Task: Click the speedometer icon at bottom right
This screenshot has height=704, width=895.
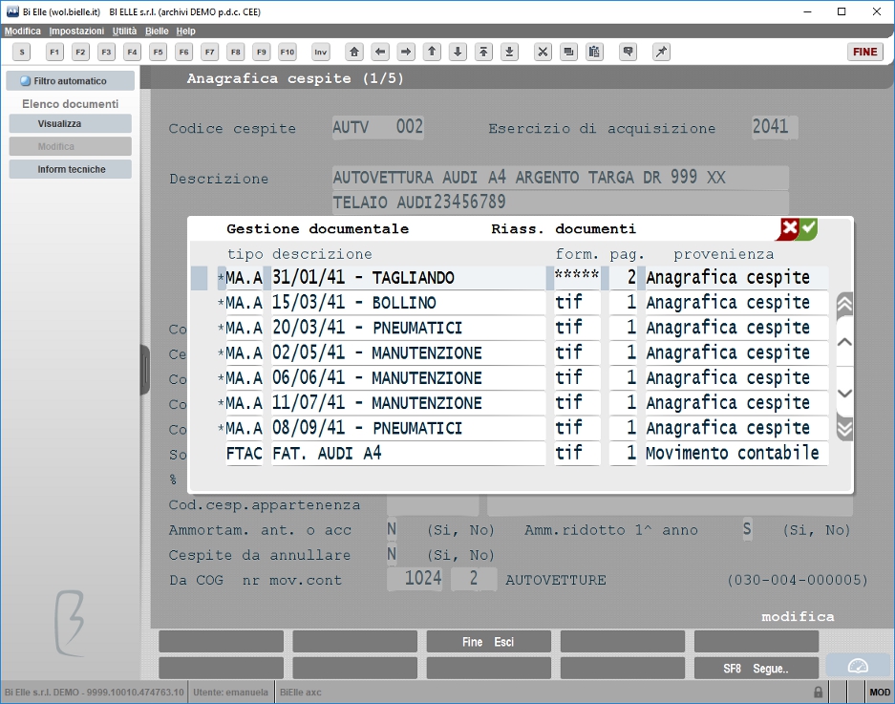Action: pos(858,667)
